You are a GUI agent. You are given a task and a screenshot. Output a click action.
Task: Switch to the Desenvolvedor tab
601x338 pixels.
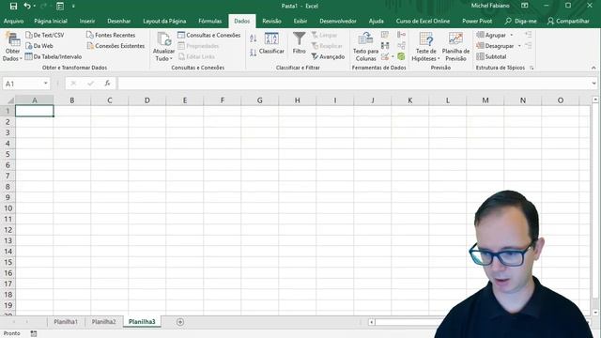click(x=338, y=21)
